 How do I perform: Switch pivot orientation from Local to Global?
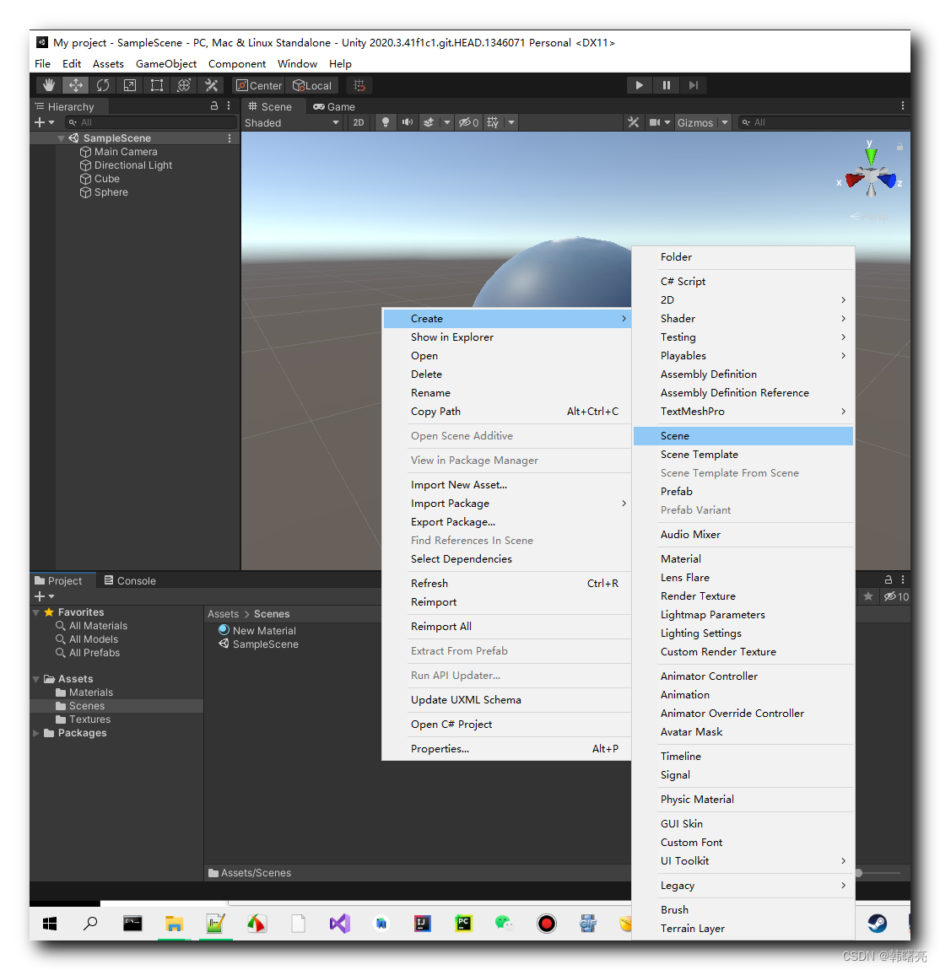(311, 84)
